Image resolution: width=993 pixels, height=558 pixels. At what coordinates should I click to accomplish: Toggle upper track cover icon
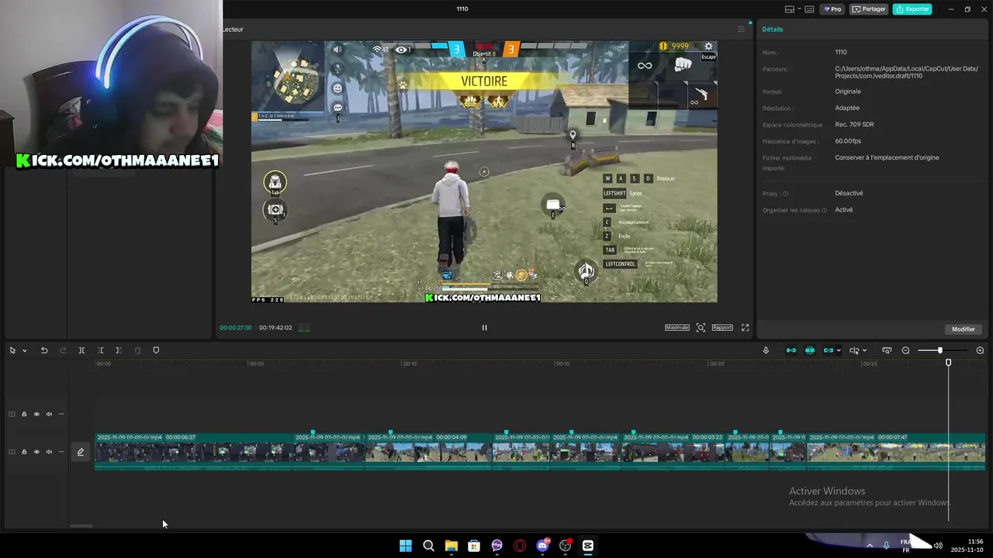click(x=12, y=414)
